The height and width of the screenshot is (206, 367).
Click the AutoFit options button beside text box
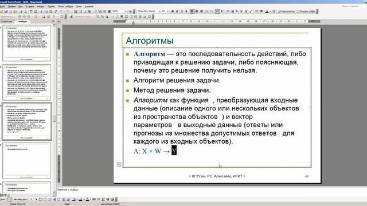pos(119,164)
